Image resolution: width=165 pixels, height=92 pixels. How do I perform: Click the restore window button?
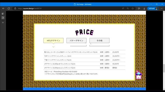(156, 4)
